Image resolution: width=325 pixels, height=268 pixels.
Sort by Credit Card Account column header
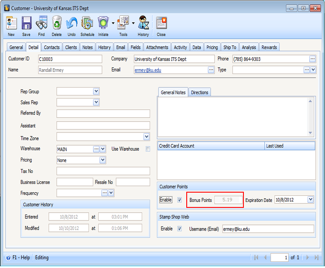click(x=211, y=146)
